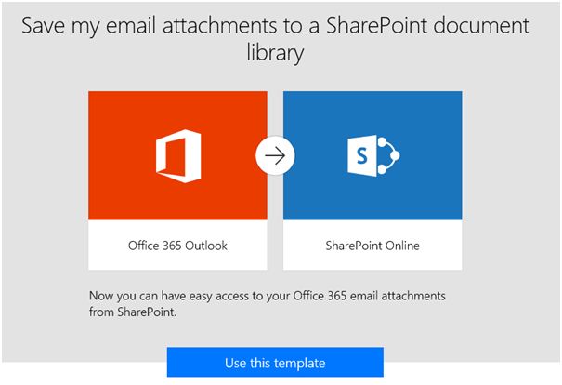Click the circled right arrow icon
The image size is (562, 385).
275,156
